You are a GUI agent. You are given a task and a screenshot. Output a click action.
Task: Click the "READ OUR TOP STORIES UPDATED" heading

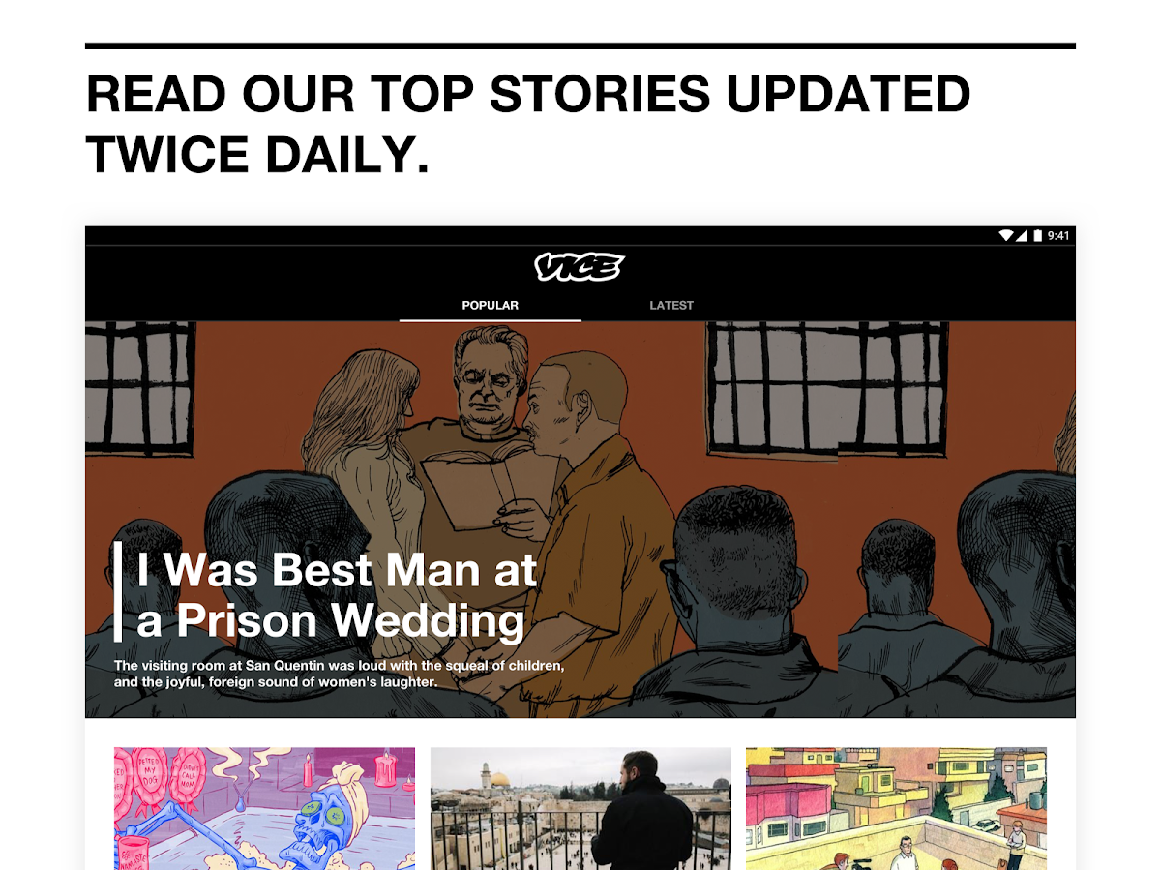tap(528, 95)
